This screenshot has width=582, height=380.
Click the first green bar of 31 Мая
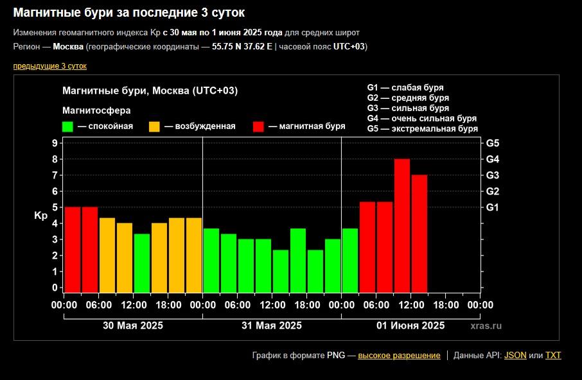(x=211, y=260)
